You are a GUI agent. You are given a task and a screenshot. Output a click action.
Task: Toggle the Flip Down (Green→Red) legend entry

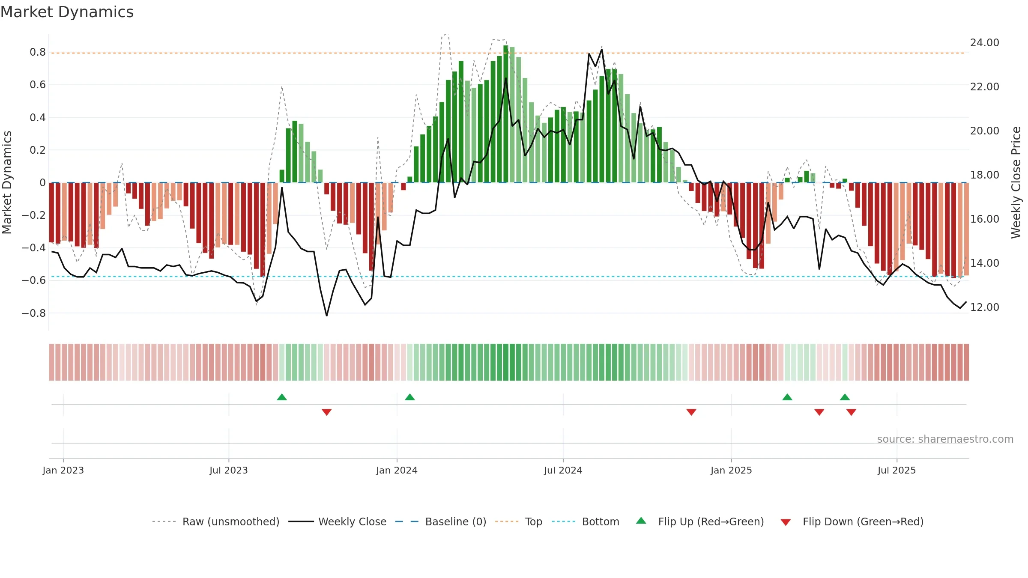852,521
